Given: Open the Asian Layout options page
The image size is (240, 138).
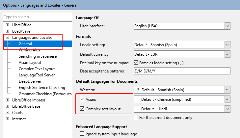Looking at the screenshot, I should click(x=30, y=63).
